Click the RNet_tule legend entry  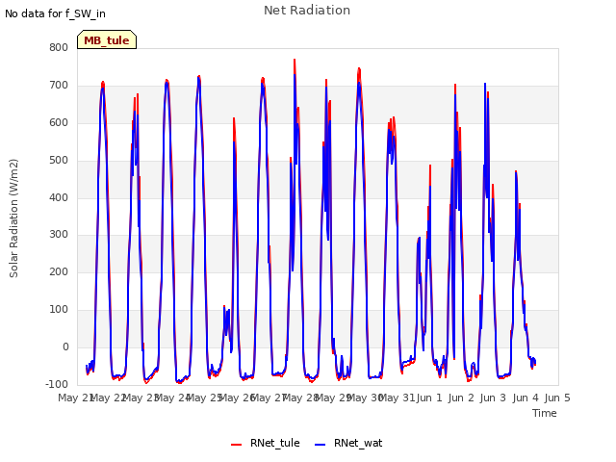coord(266,443)
